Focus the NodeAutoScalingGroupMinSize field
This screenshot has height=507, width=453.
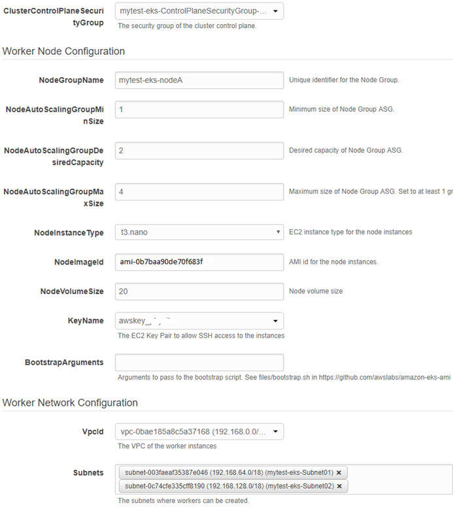pos(199,109)
